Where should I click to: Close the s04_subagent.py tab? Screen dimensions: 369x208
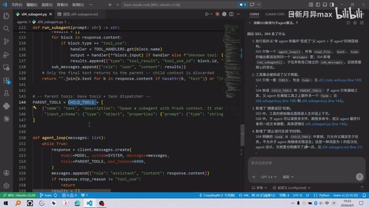[x=51, y=14]
